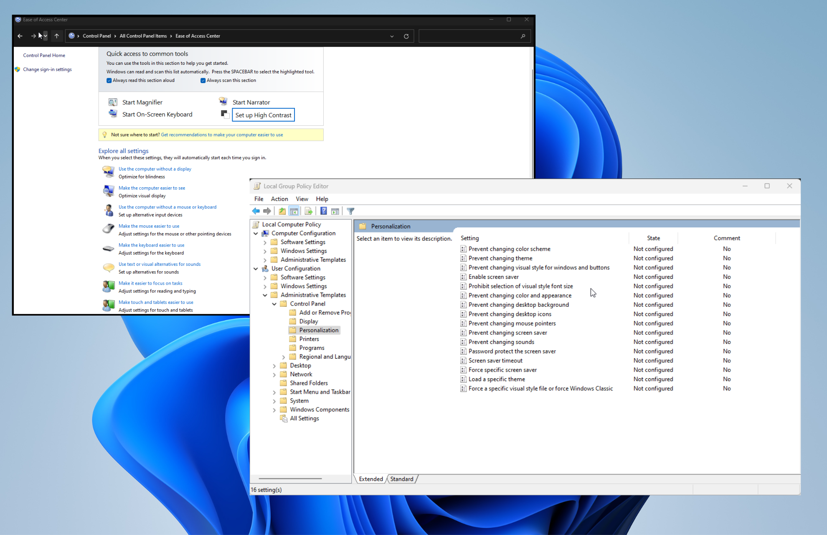This screenshot has width=827, height=535.
Task: Expand the Start Menu and Taskbar node
Action: (x=274, y=392)
